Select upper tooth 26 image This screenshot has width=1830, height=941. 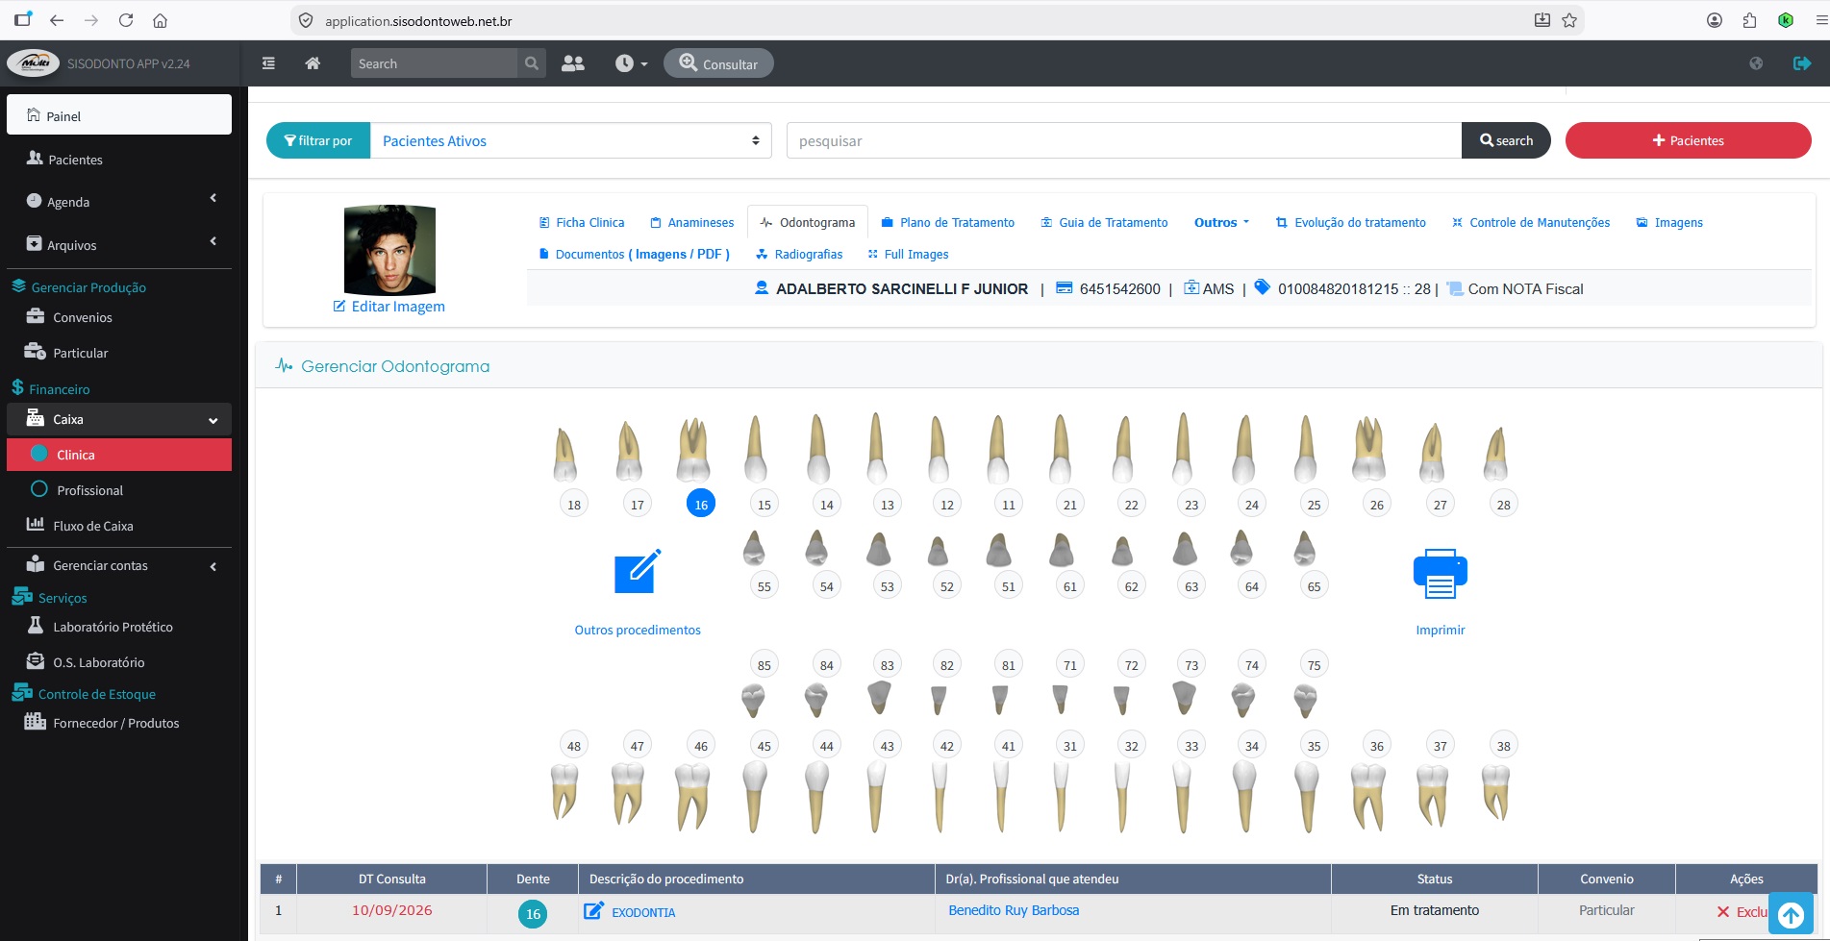click(1369, 448)
